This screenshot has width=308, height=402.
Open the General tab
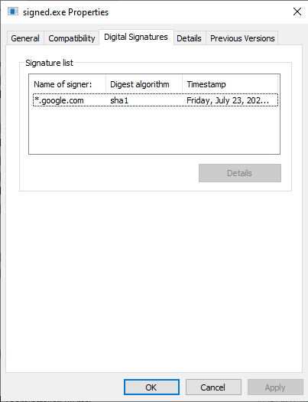click(25, 38)
